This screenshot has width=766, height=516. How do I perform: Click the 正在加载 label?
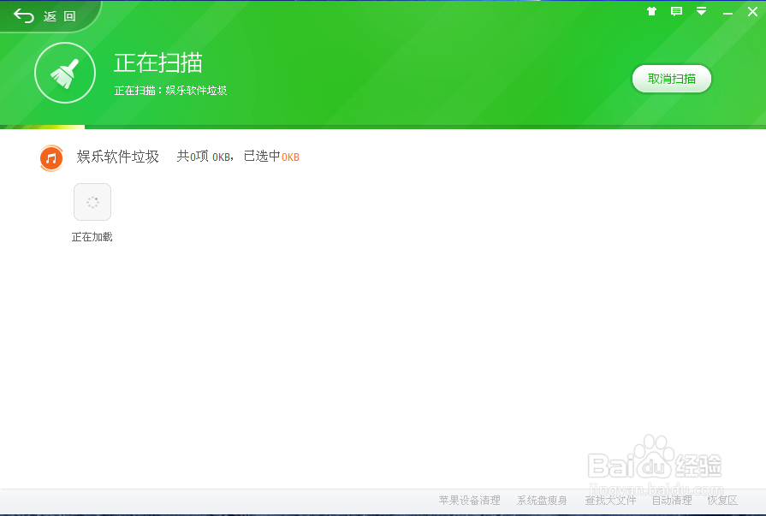[92, 237]
